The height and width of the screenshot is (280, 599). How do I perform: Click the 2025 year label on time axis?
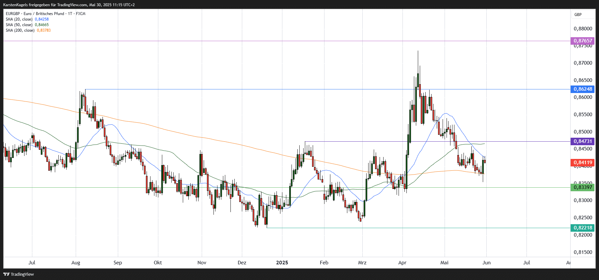[282, 263]
